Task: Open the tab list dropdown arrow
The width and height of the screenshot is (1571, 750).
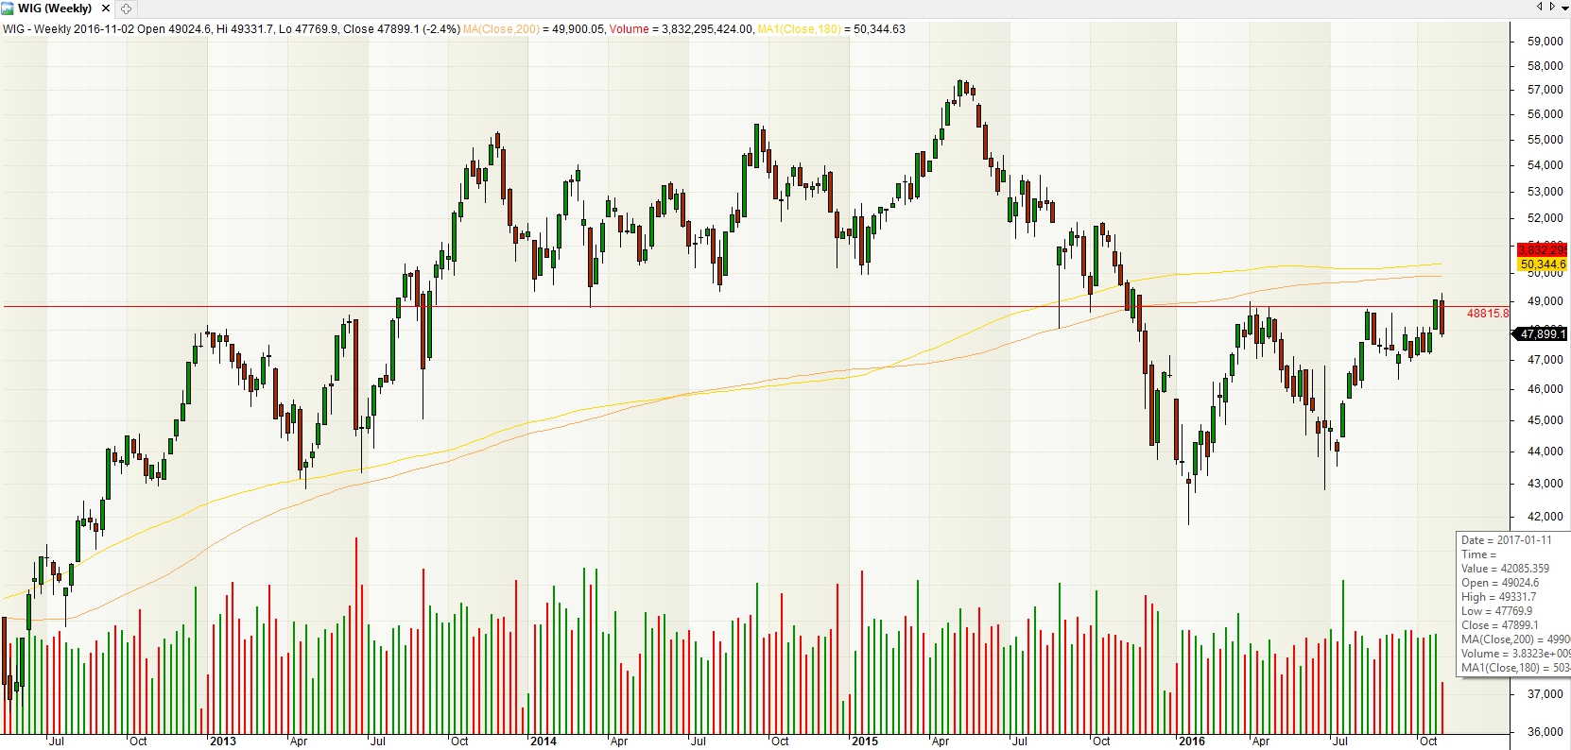Action: tap(1564, 7)
